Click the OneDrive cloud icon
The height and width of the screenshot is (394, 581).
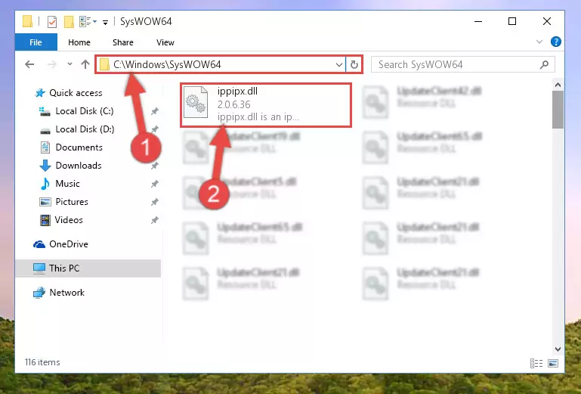[x=39, y=244]
